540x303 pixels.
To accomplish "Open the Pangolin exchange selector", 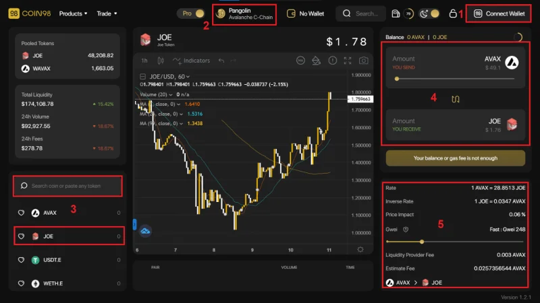I will coord(244,14).
